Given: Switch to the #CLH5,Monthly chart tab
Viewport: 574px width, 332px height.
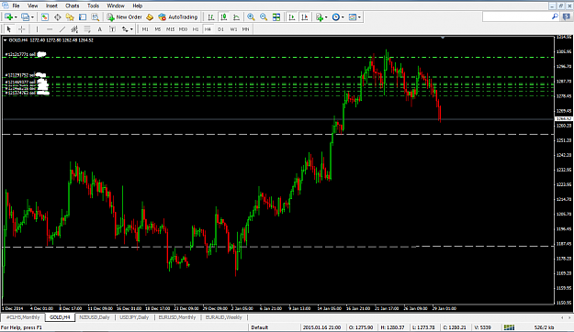Looking at the screenshot, I should click(23, 317).
